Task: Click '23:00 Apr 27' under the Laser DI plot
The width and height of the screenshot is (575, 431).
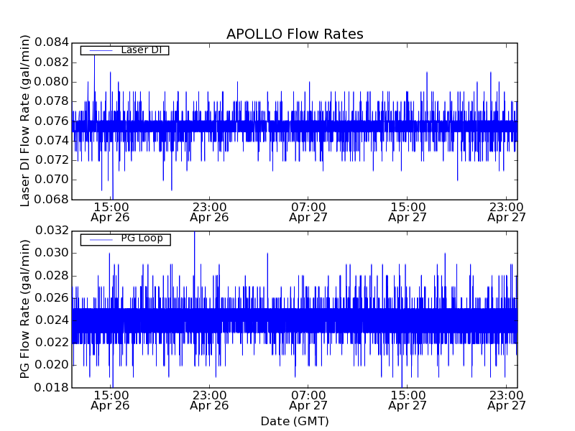Action: point(507,212)
